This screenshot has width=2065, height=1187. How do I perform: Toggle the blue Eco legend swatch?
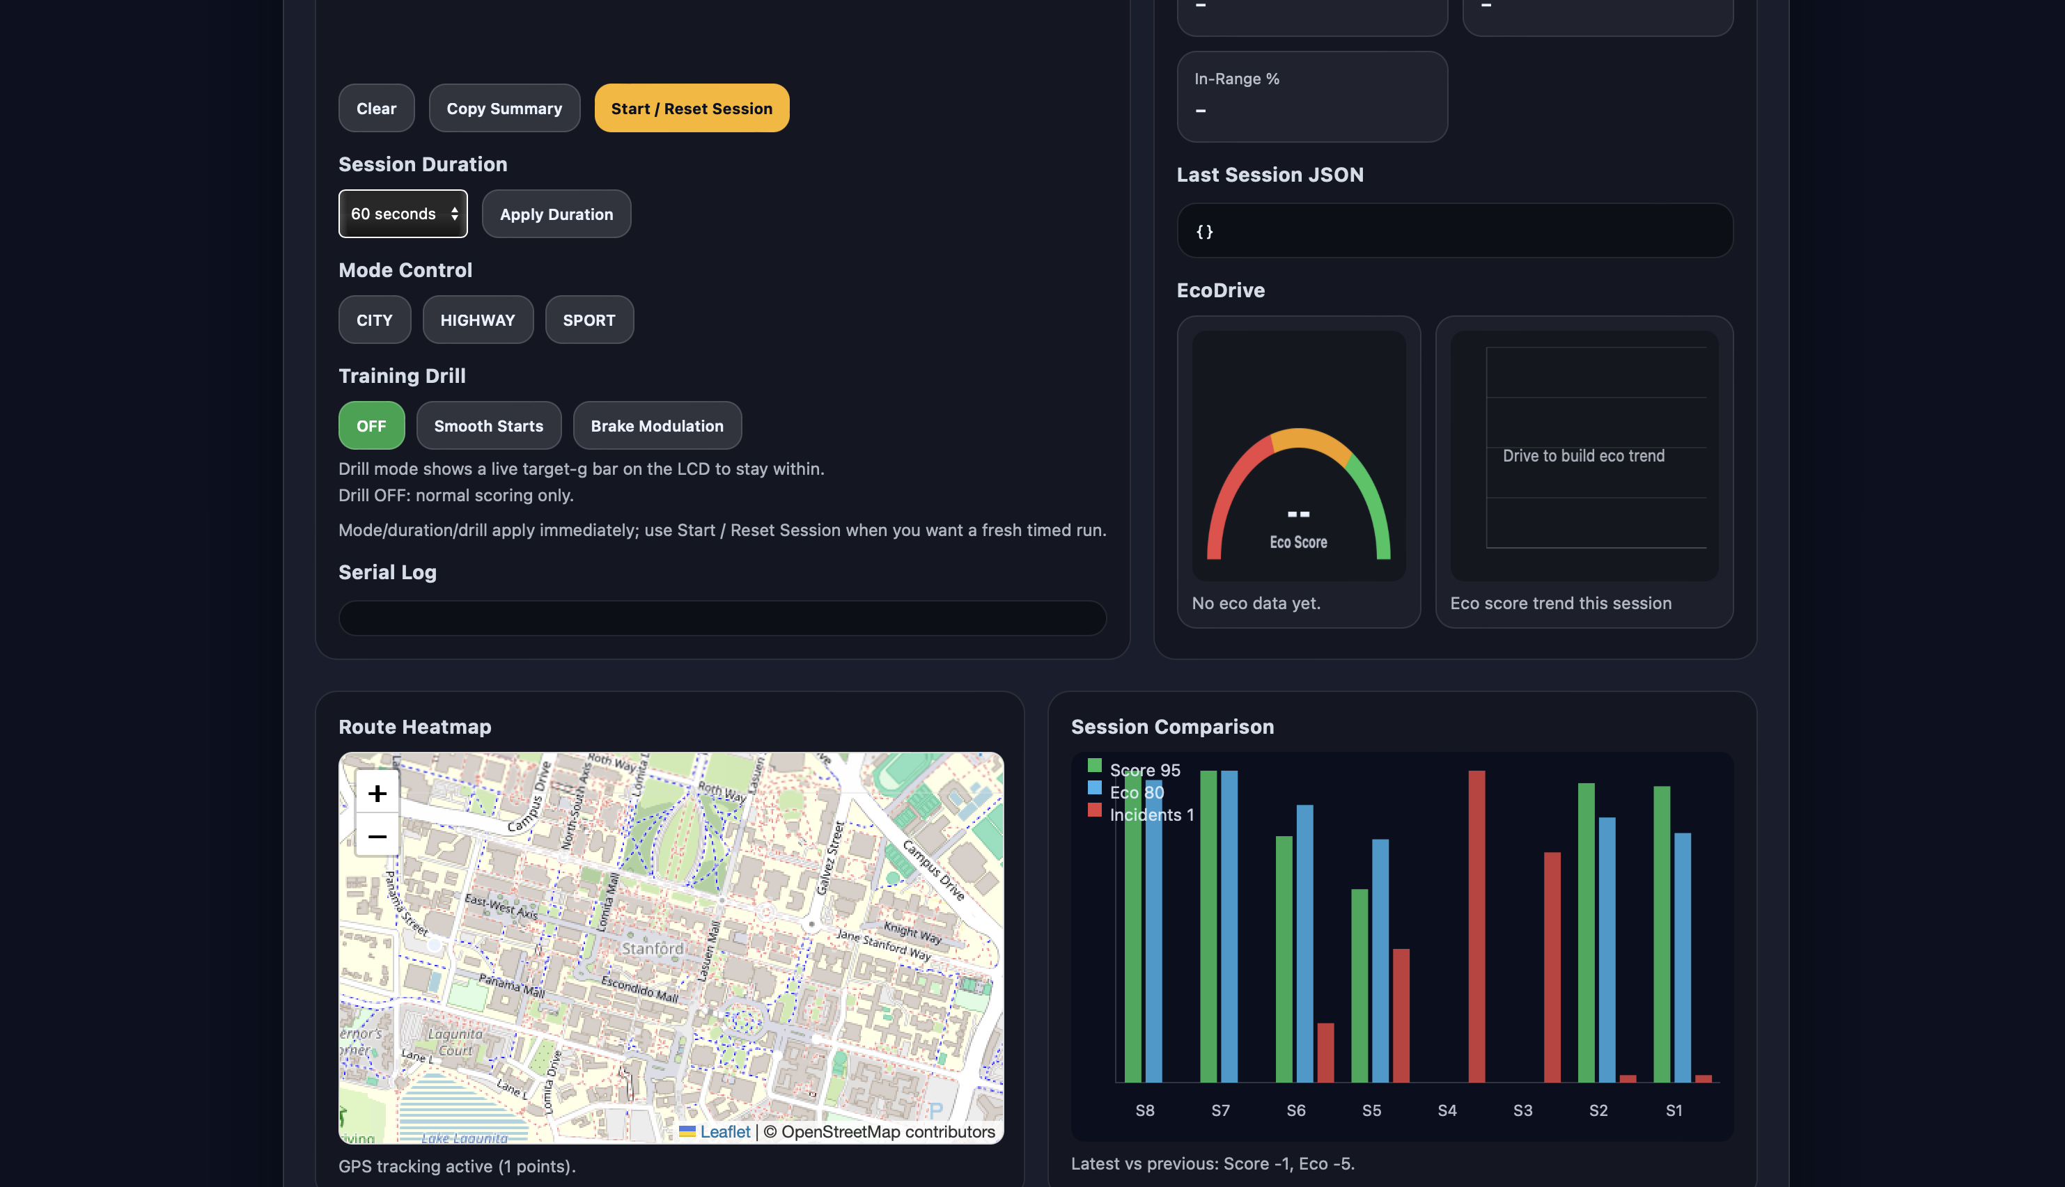pos(1094,787)
